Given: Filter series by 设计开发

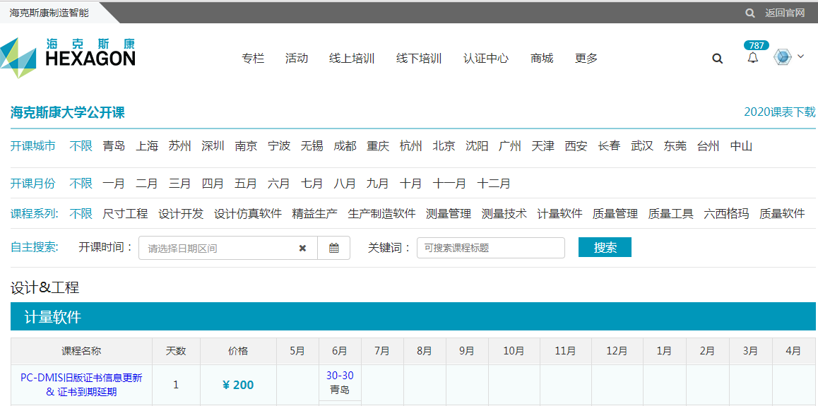Looking at the screenshot, I should [181, 214].
